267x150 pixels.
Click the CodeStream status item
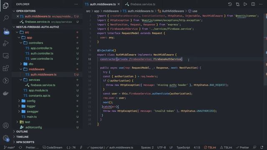(x=53, y=147)
